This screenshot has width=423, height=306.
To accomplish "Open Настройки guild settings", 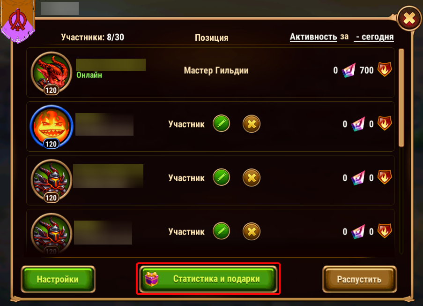I will pyautogui.click(x=58, y=279).
